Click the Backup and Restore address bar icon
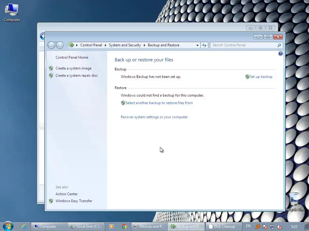 click(72, 45)
